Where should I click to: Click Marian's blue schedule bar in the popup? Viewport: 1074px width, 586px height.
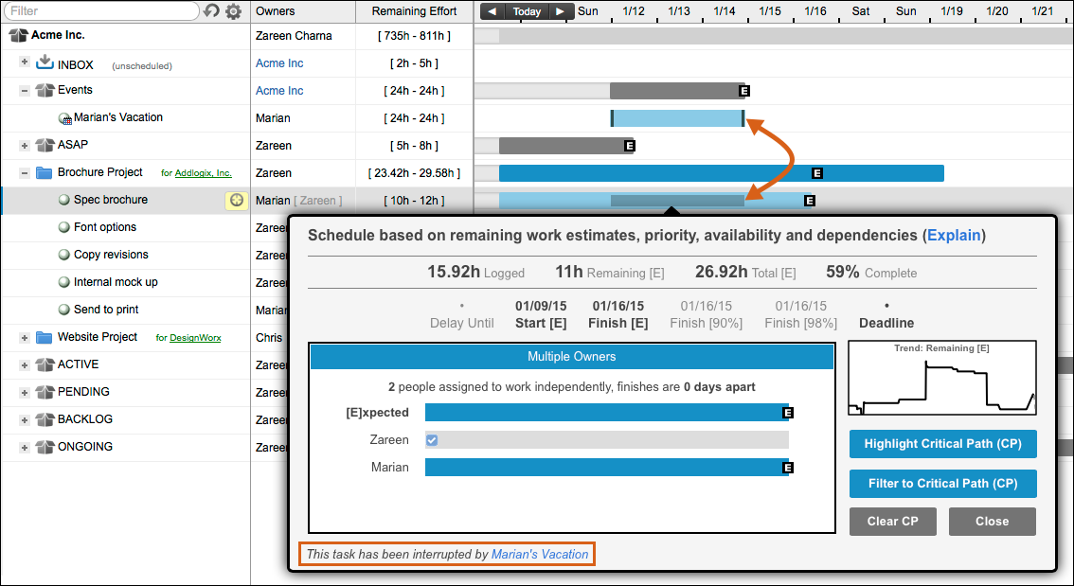point(606,468)
